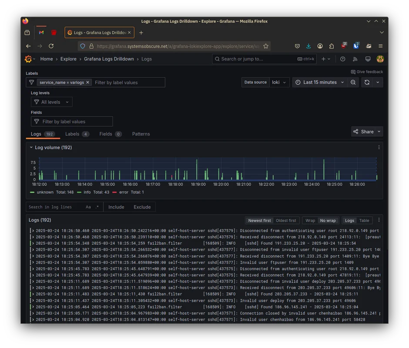Click Firefox downloads icon in toolbar
Screen dimensions: 409x348
pos(308,46)
